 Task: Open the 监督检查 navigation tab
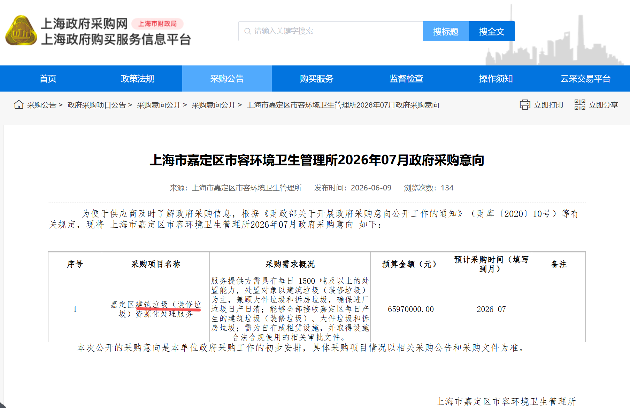pos(406,79)
